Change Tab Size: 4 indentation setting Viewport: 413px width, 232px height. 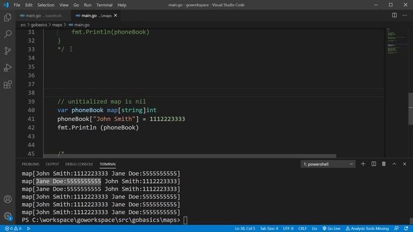coord(269,229)
